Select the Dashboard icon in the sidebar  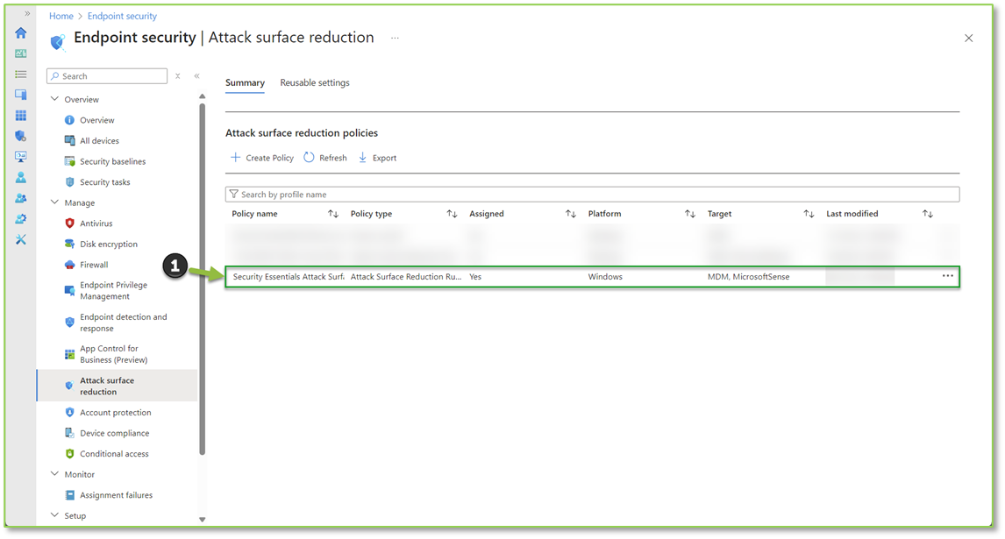point(20,53)
